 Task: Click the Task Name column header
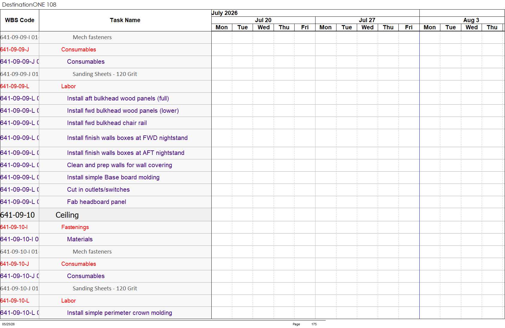[125, 20]
